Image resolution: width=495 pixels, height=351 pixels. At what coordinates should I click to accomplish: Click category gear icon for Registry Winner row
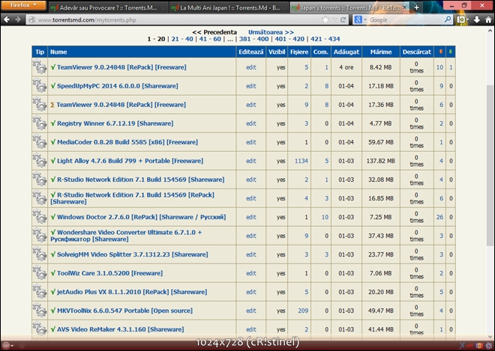pos(40,123)
